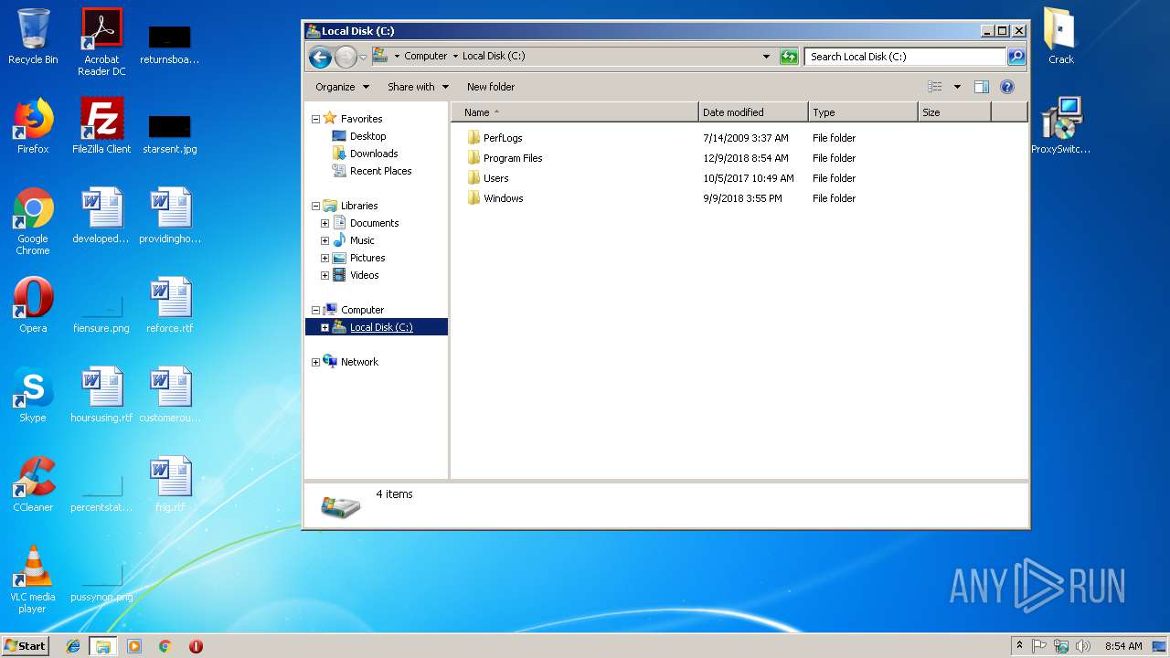Click the Search Local Disk (C:) field
This screenshot has width=1170, height=658.
pyautogui.click(x=905, y=57)
